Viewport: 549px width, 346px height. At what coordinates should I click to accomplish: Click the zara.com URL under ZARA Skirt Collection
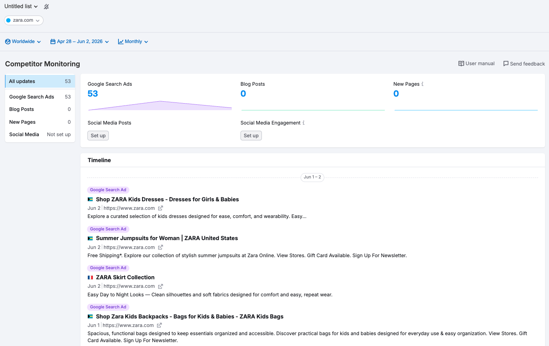pyautogui.click(x=129, y=286)
